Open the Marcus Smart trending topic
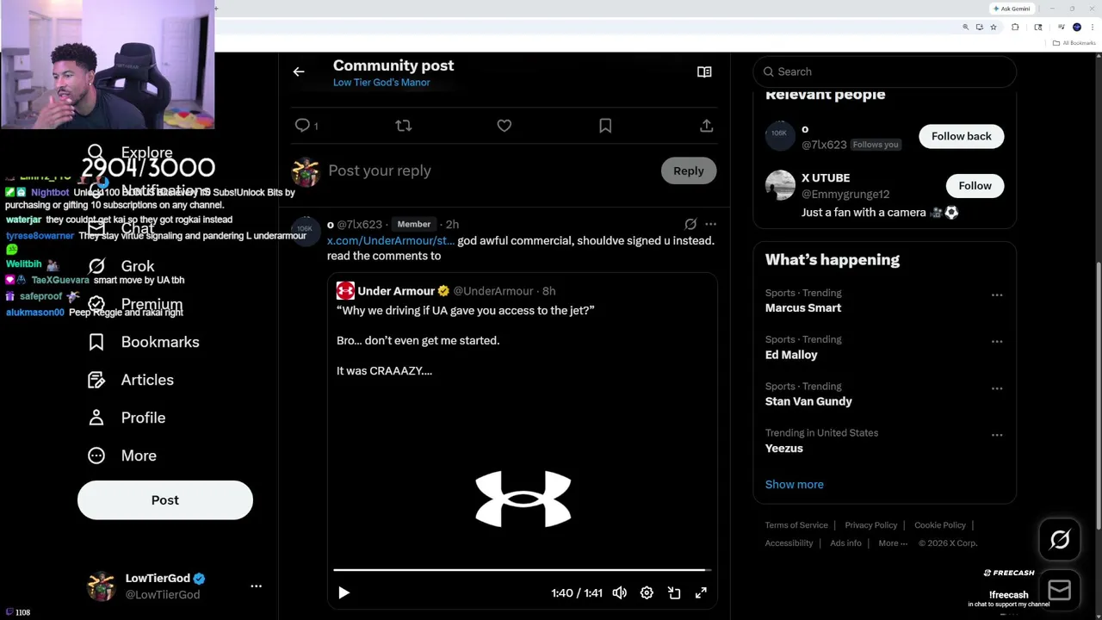Viewport: 1102px width, 620px height. 803,308
